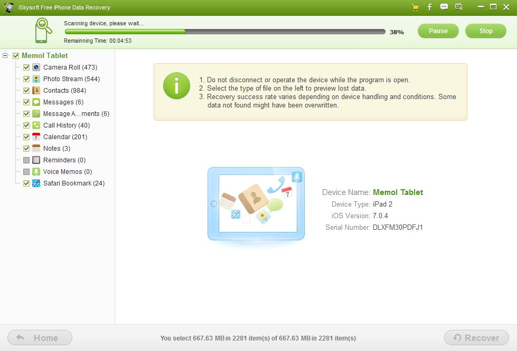The image size is (517, 351).
Task: Toggle the Reminders checkbox
Action: (26, 160)
